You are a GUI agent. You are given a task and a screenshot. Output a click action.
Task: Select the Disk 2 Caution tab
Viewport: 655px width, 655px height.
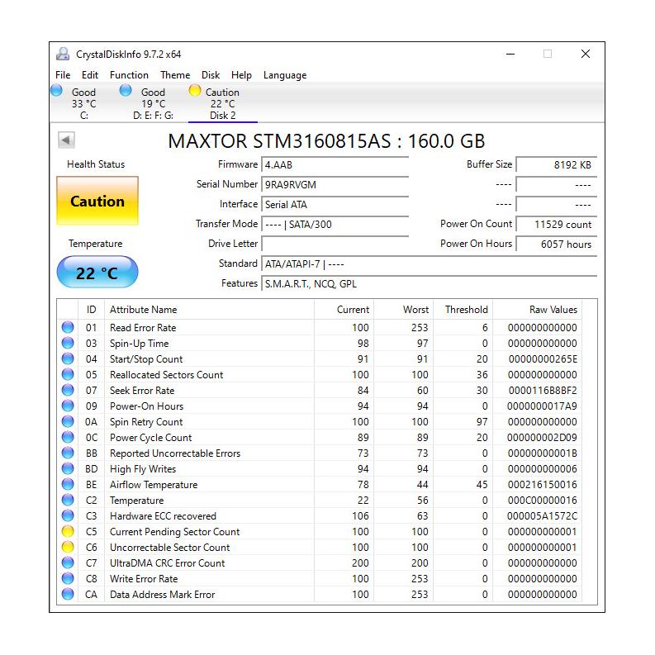pyautogui.click(x=222, y=104)
